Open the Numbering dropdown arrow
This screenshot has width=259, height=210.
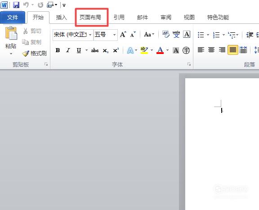(x=223, y=35)
